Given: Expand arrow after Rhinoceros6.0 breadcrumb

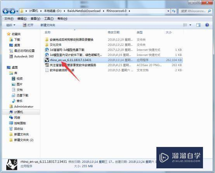Looking at the screenshot, I should click(x=129, y=11).
